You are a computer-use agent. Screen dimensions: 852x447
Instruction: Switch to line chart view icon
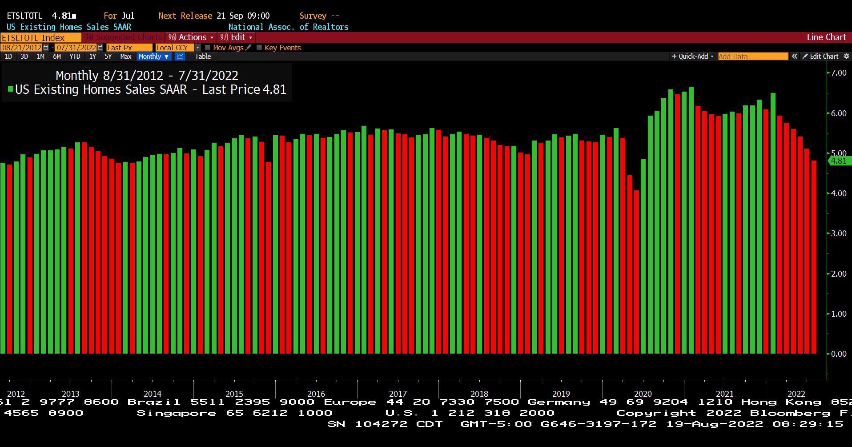click(x=180, y=56)
